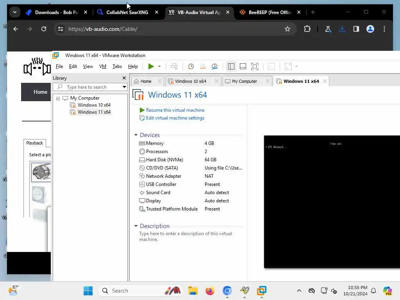Open the browser extensions puzzle icon
The image size is (400, 300).
point(307,29)
